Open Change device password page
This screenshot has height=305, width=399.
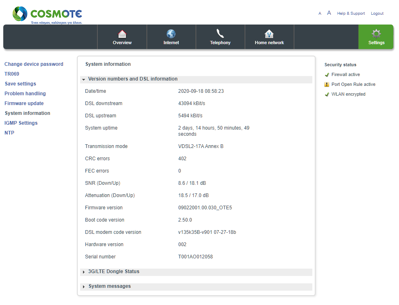(34, 64)
